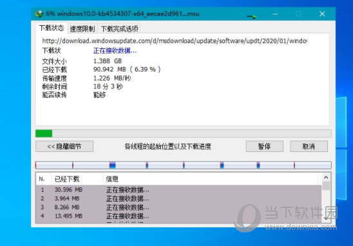The width and height of the screenshot is (353, 246).
Task: Close the download window
Action: pos(322,14)
